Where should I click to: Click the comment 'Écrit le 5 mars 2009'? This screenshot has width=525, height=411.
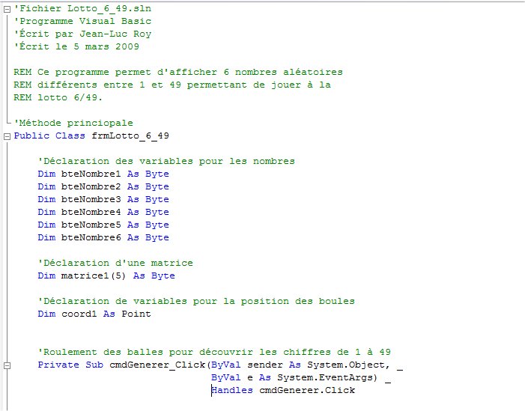[76, 46]
